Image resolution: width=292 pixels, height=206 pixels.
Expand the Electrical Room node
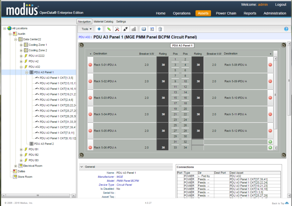click(16, 166)
